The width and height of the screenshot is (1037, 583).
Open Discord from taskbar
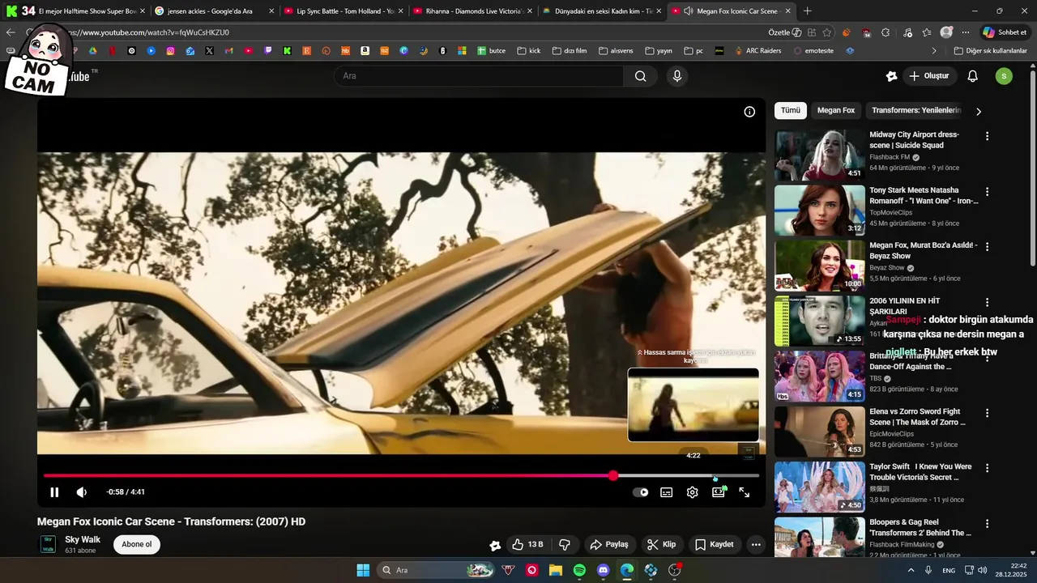[603, 570]
